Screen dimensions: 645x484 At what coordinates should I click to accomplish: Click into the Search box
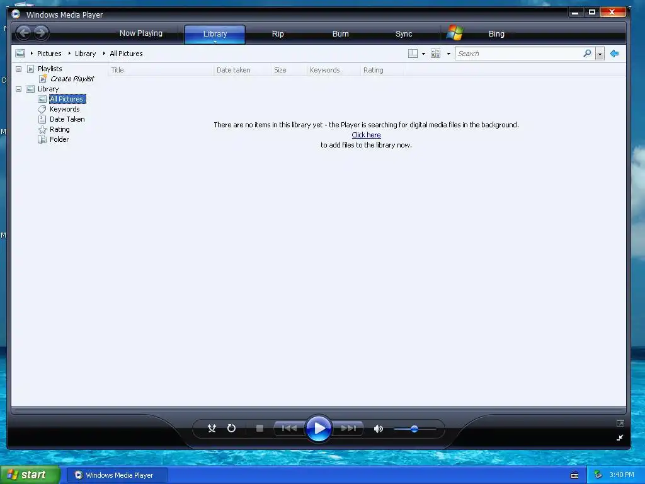(x=518, y=54)
